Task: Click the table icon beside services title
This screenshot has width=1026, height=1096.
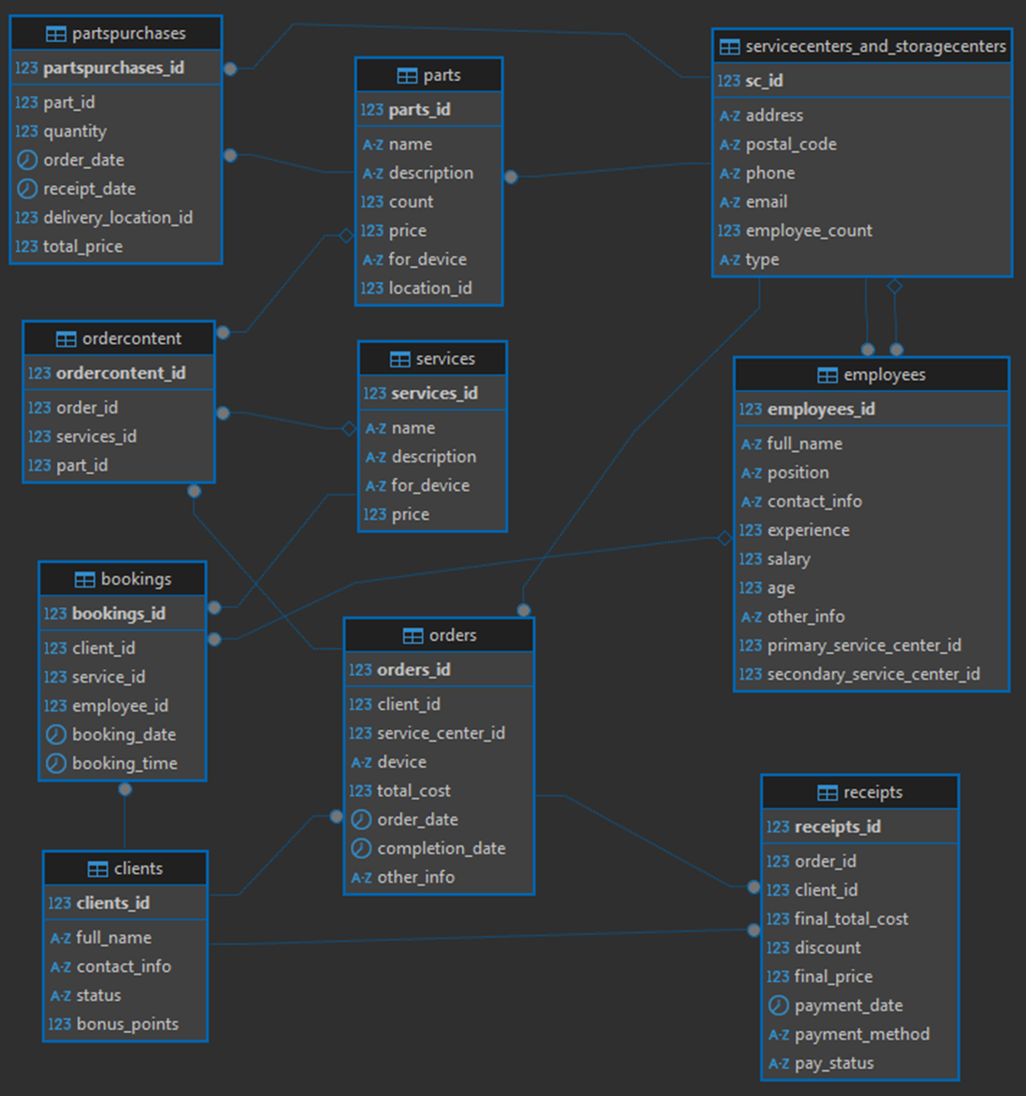Action: 399,359
